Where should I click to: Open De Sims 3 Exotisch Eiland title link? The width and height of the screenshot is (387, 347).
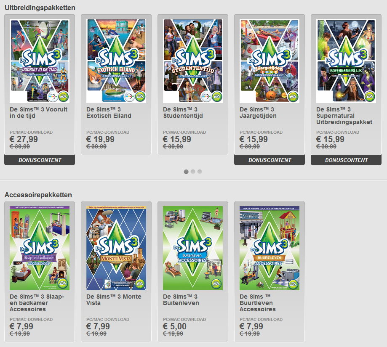[109, 113]
